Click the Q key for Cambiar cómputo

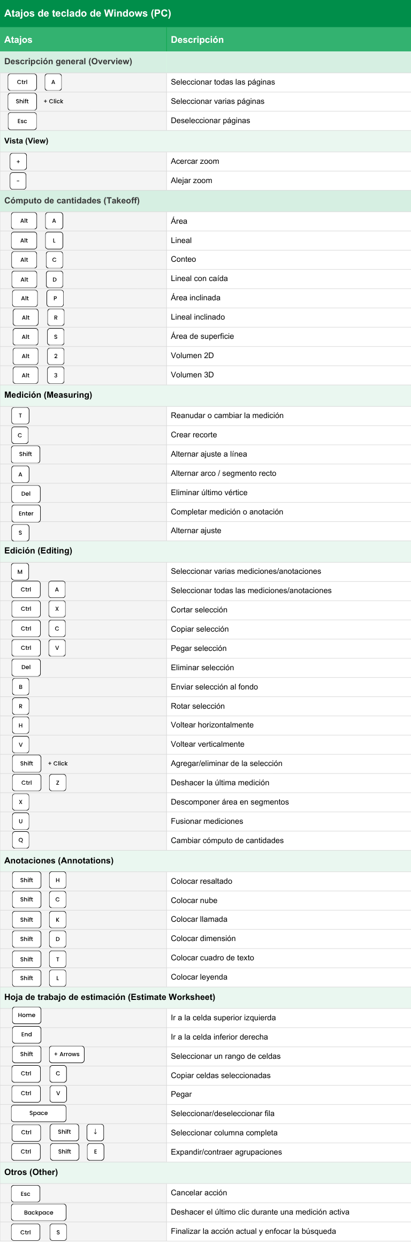tap(21, 840)
